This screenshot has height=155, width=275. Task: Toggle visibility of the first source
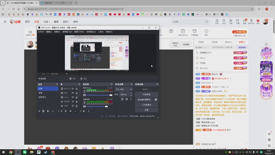73,89
